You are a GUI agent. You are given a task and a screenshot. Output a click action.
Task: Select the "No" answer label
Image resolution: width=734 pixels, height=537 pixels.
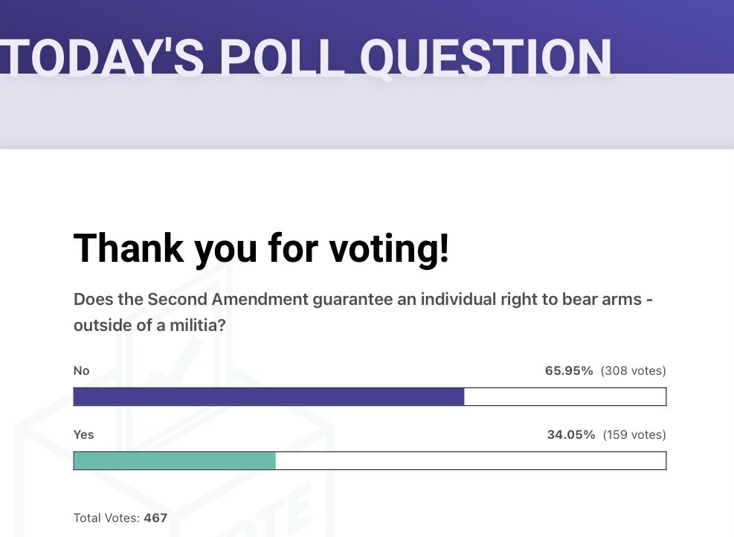pos(80,370)
